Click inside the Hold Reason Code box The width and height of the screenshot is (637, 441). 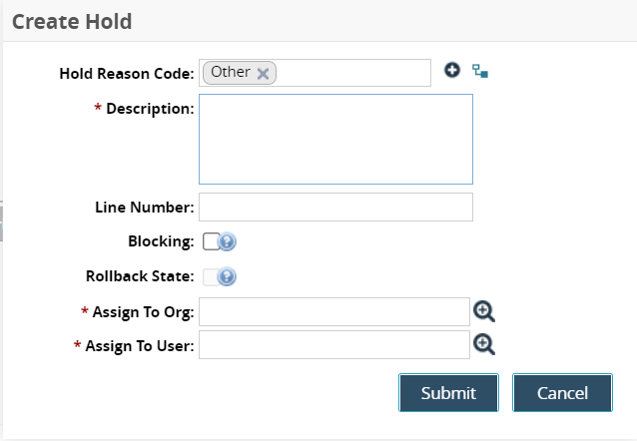(x=354, y=73)
